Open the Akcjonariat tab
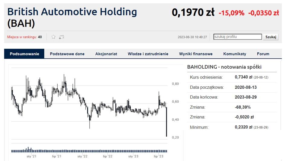 pos(106,54)
